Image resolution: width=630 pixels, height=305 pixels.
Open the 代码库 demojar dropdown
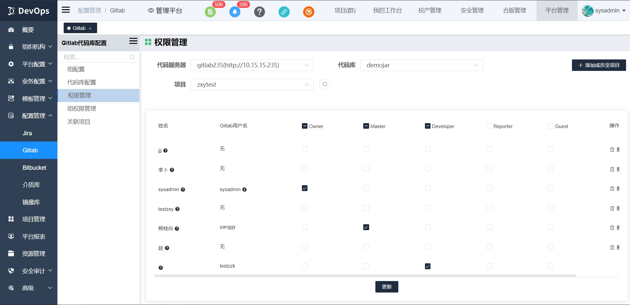(421, 65)
